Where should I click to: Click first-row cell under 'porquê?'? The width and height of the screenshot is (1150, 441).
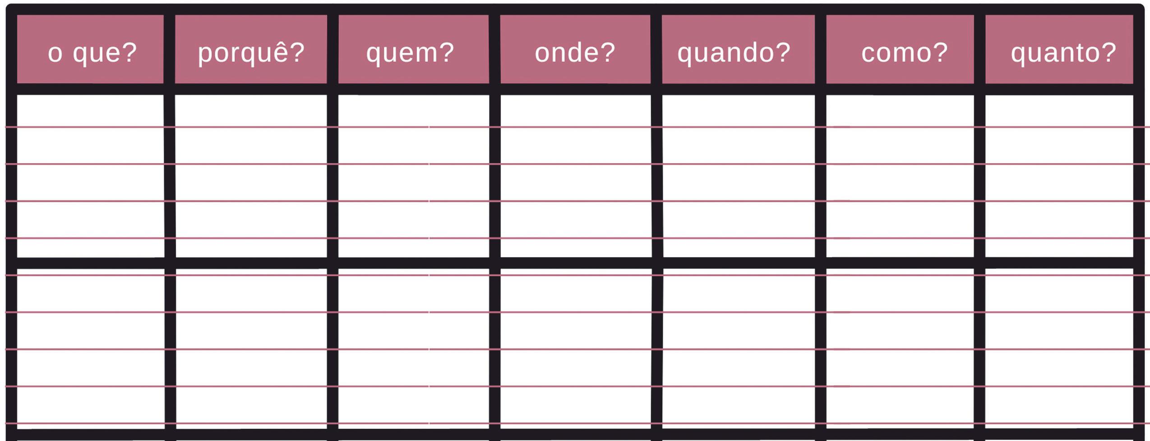(251, 176)
